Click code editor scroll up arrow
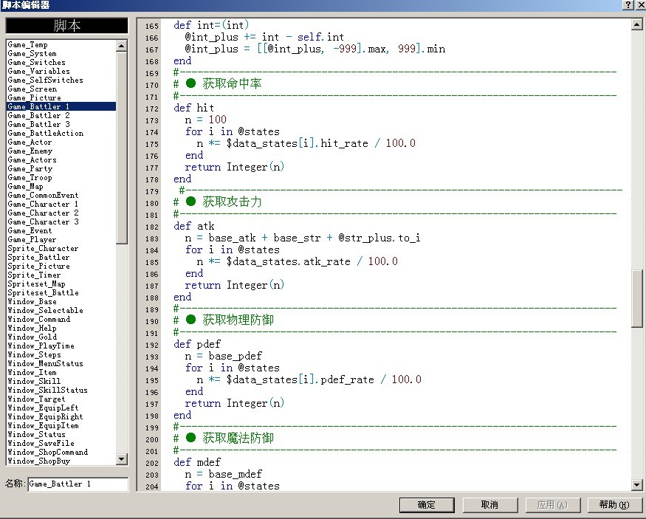This screenshot has width=646, height=519. point(636,24)
